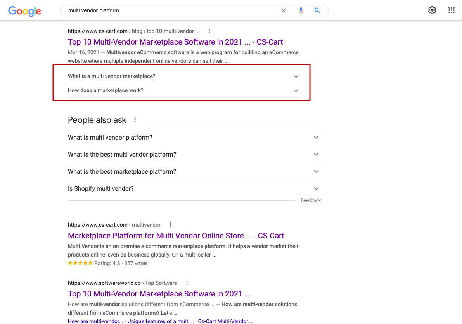Open the Settings gear icon
The width and height of the screenshot is (462, 324).
pyautogui.click(x=432, y=10)
